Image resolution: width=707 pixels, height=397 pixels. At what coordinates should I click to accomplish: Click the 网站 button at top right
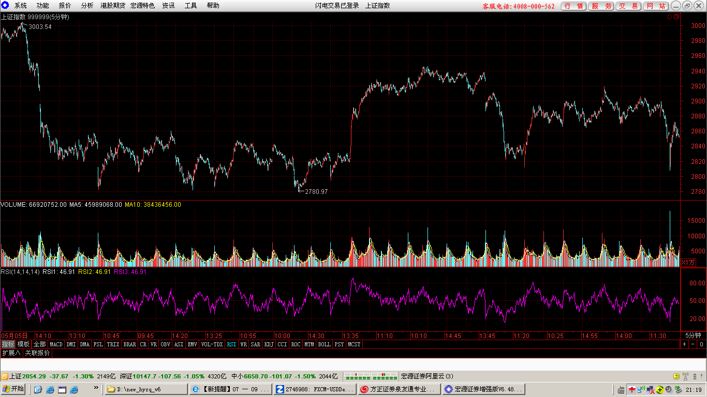coord(656,6)
